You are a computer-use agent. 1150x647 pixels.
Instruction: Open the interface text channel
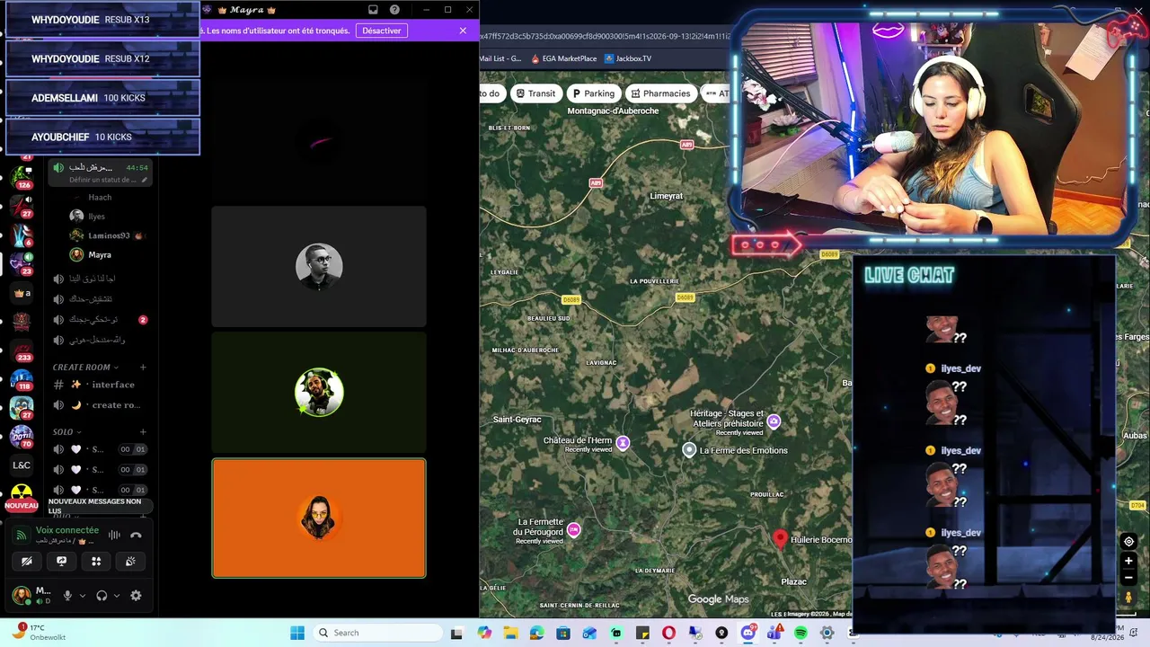point(100,385)
